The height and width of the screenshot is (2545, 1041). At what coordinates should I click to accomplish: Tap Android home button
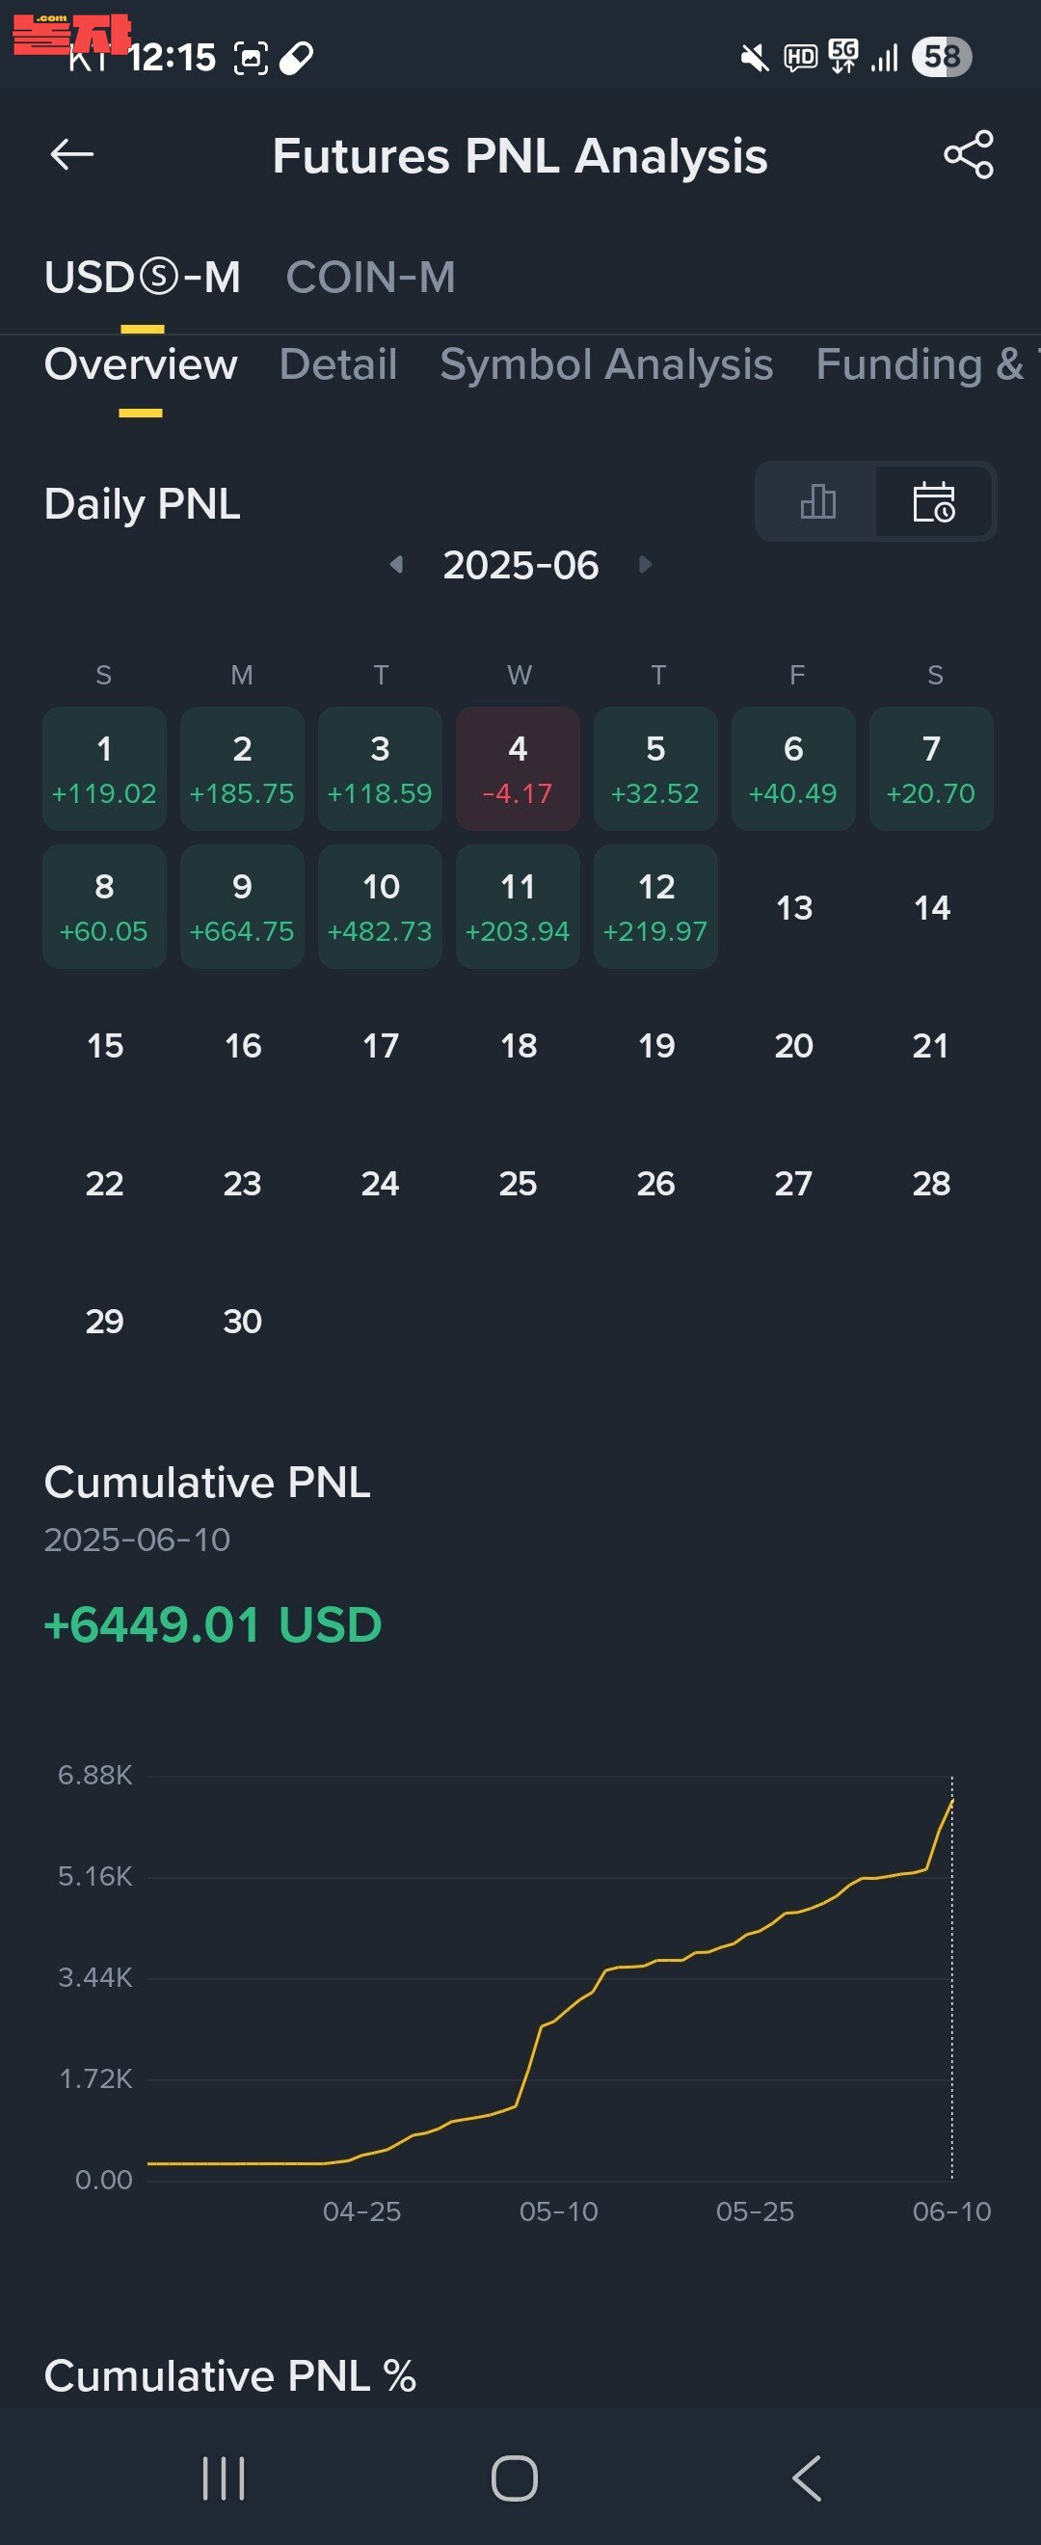(515, 2478)
